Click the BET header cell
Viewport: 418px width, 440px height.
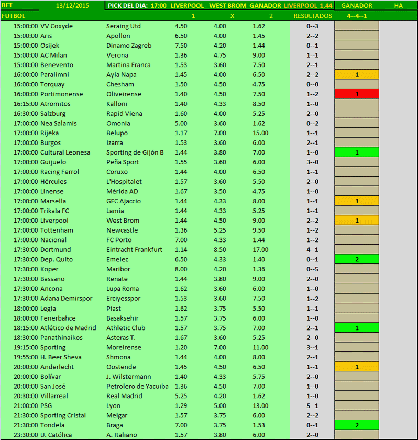(7, 5)
